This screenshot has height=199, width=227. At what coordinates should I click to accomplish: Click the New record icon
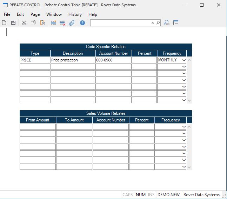(x=4, y=23)
